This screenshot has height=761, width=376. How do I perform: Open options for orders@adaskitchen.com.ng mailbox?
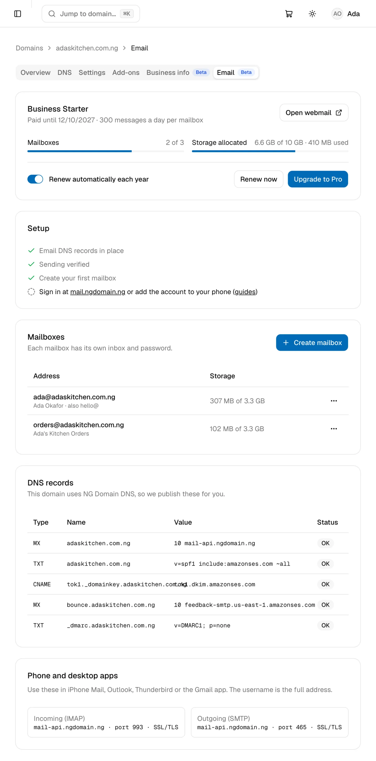coord(334,429)
